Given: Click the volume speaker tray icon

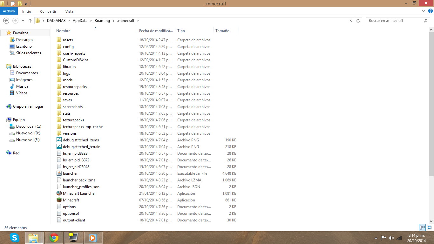Looking at the screenshot, I should click(391, 238).
